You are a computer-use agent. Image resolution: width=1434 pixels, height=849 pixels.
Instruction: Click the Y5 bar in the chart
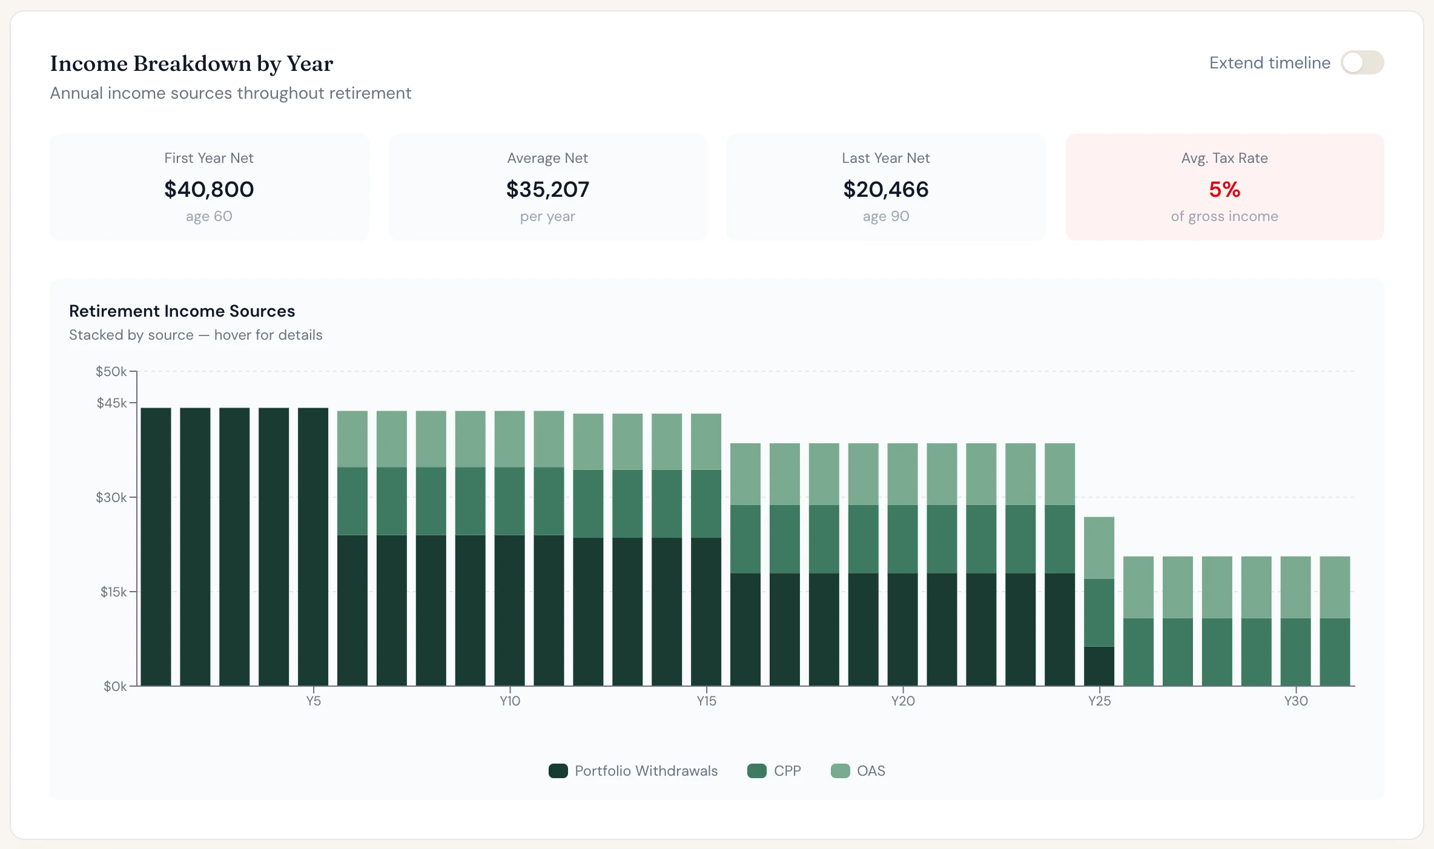(x=313, y=547)
